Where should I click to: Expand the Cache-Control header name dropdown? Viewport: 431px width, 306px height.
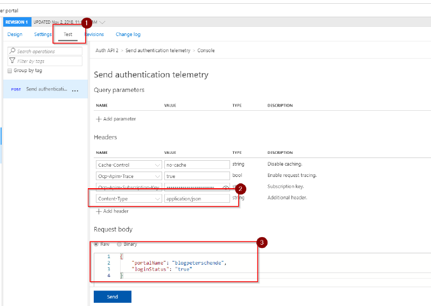click(157, 165)
